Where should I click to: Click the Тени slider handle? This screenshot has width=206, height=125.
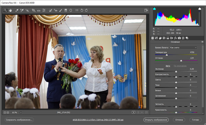click(x=176, y=88)
